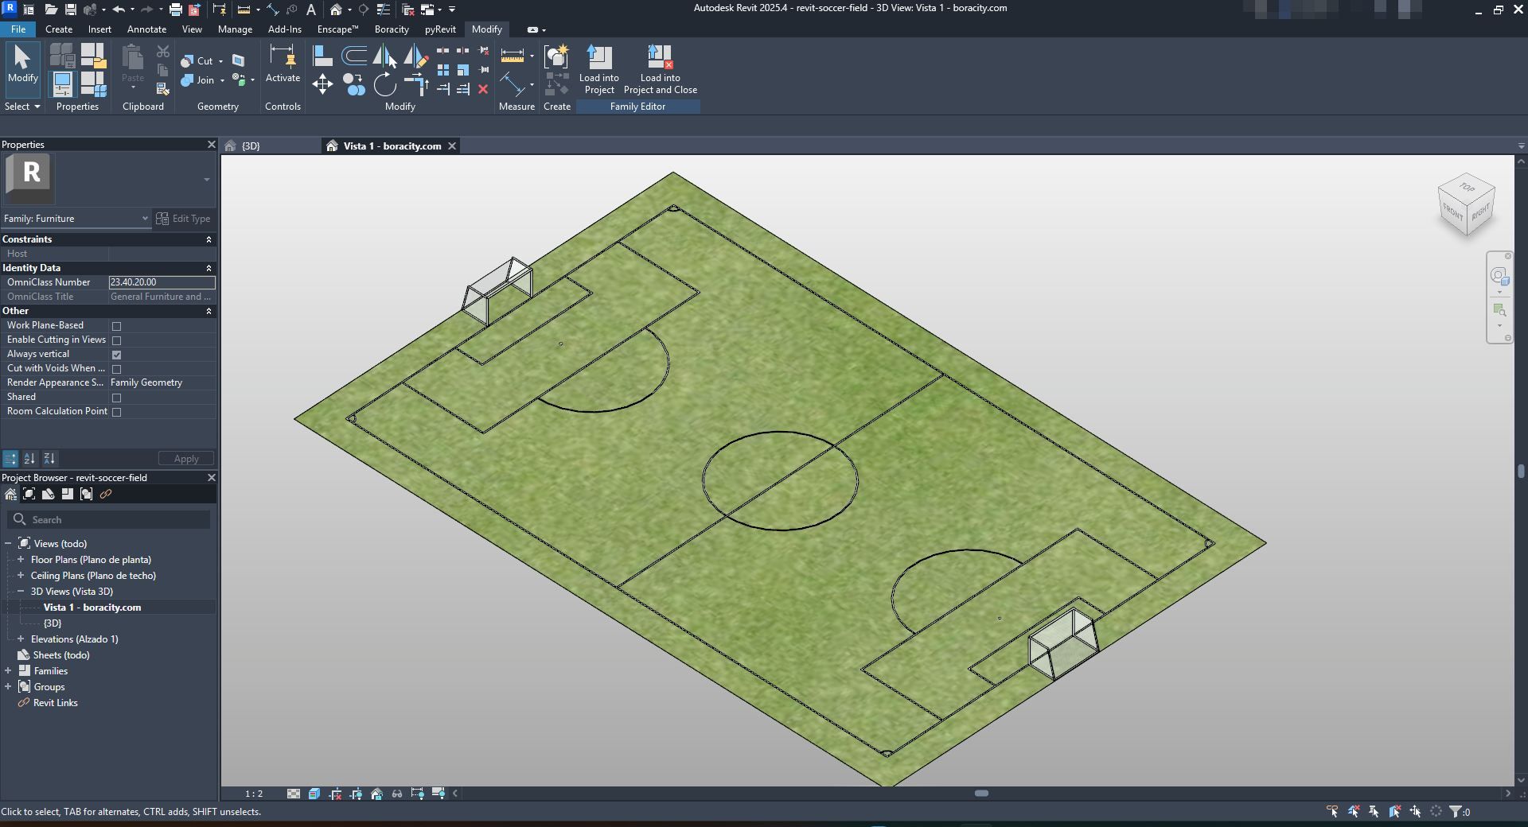Toggle Room Calculation Point checkbox
This screenshot has width=1528, height=827.
coord(117,412)
